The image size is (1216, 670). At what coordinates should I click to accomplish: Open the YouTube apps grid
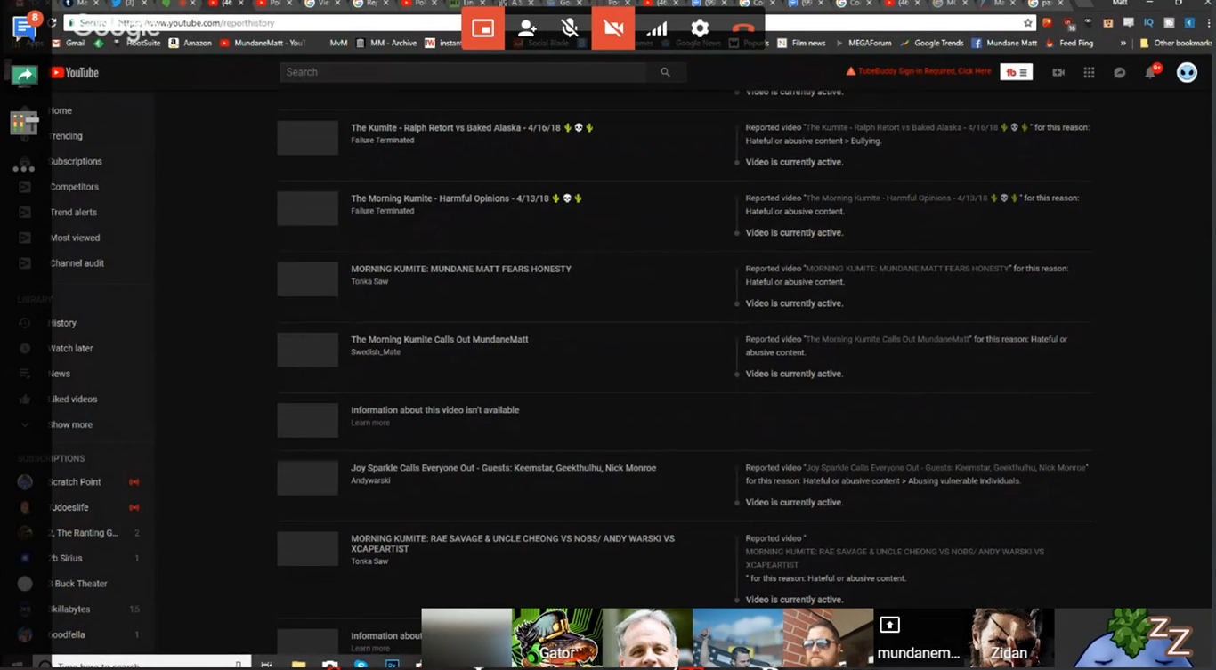(x=1089, y=73)
